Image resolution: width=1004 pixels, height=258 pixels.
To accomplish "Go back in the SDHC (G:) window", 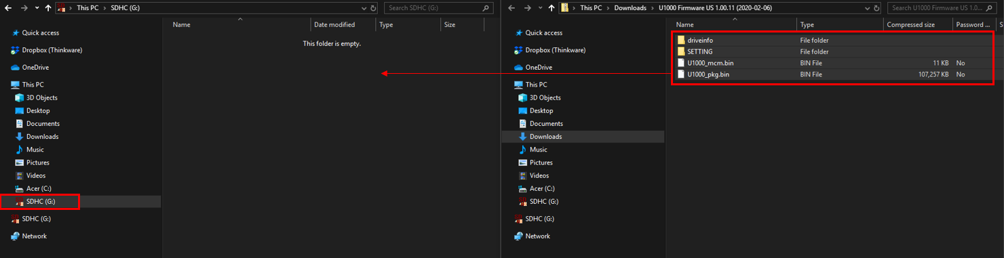I will [7, 8].
